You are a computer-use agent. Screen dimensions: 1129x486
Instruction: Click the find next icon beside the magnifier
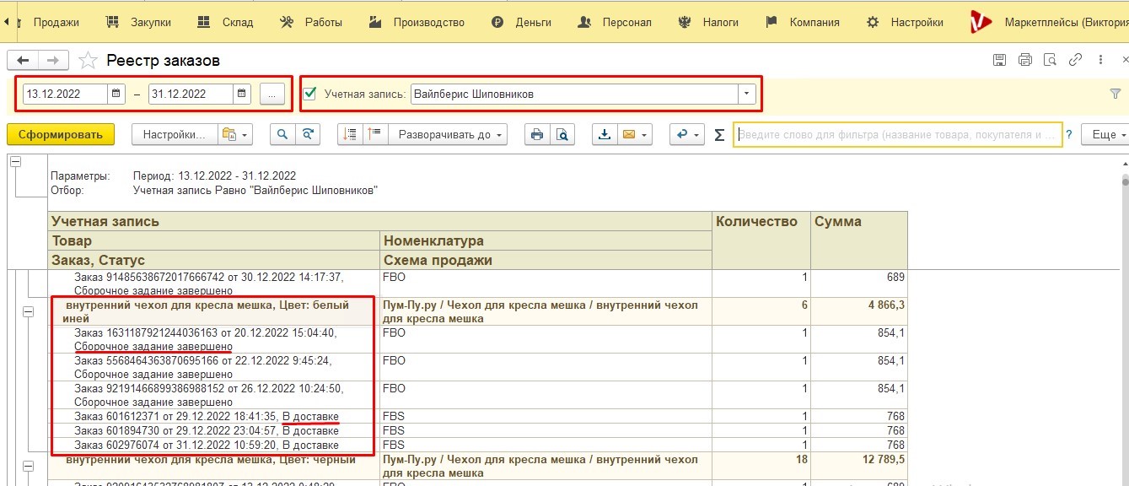[309, 134]
